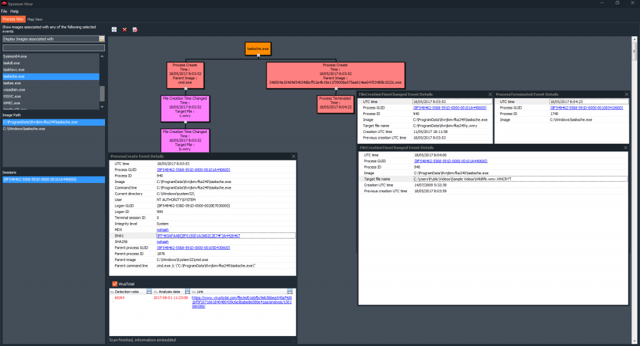Click the red X clear icon in toolbar
Viewport: 640px width, 346px height.
(x=124, y=29)
